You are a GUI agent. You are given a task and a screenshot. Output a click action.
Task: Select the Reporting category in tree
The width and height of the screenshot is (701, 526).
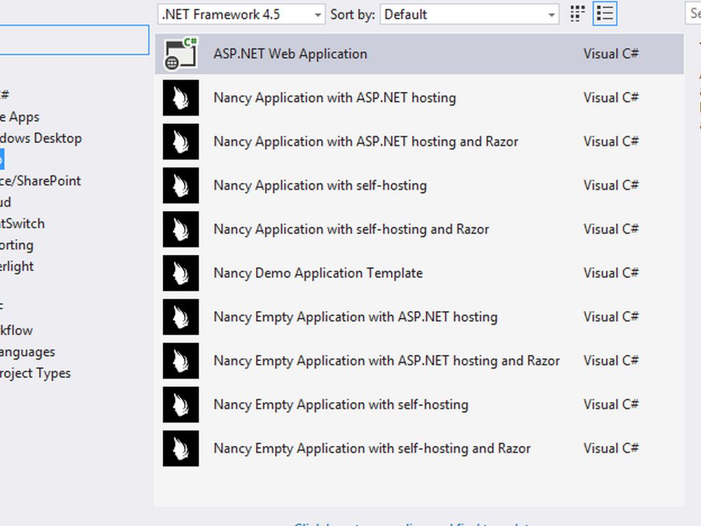coord(16,245)
